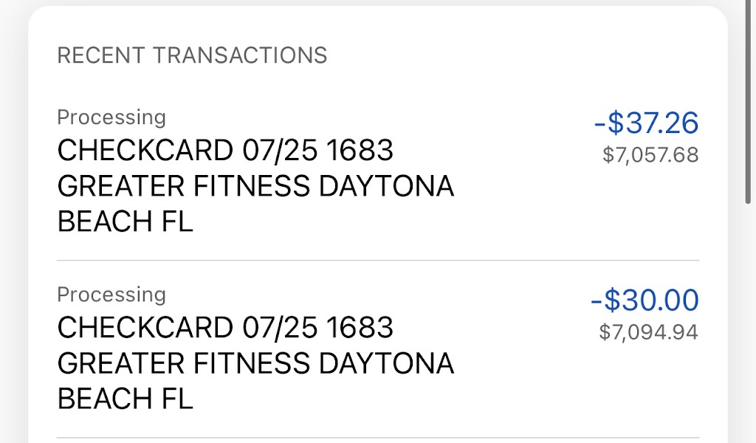
Task: Tap Processing status on the $30.00 charge
Action: pos(111,295)
